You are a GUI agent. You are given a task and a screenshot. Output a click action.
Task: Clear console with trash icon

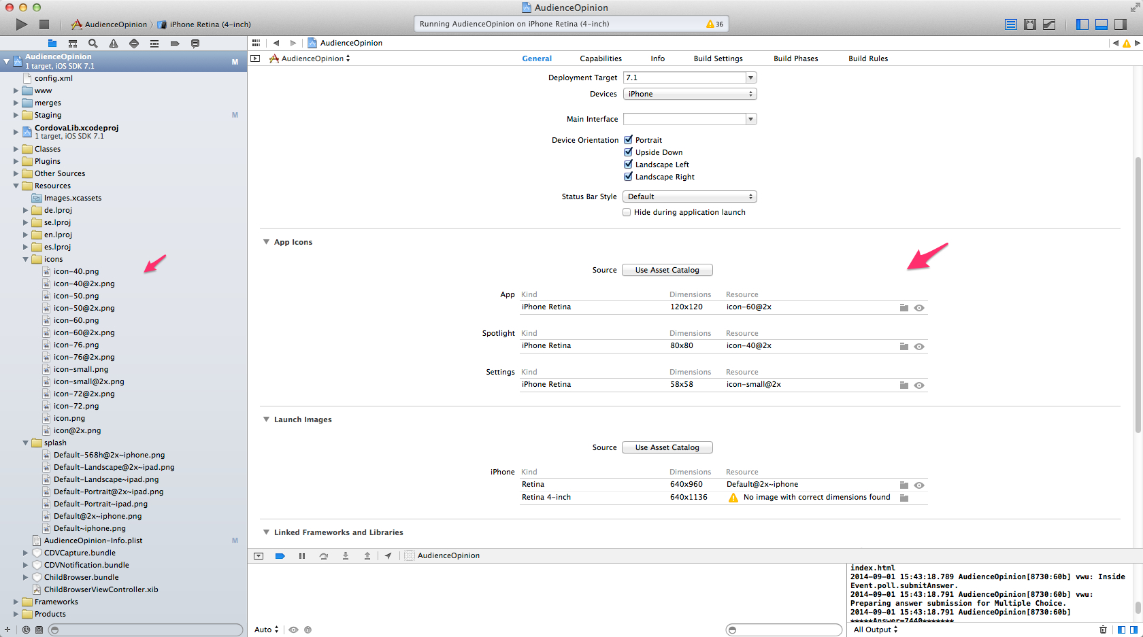pos(1103,630)
